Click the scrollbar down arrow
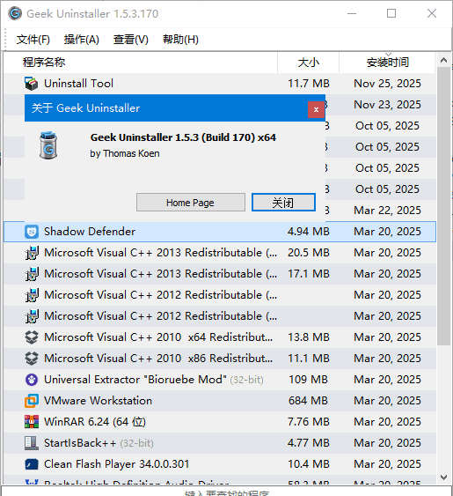 click(x=443, y=477)
